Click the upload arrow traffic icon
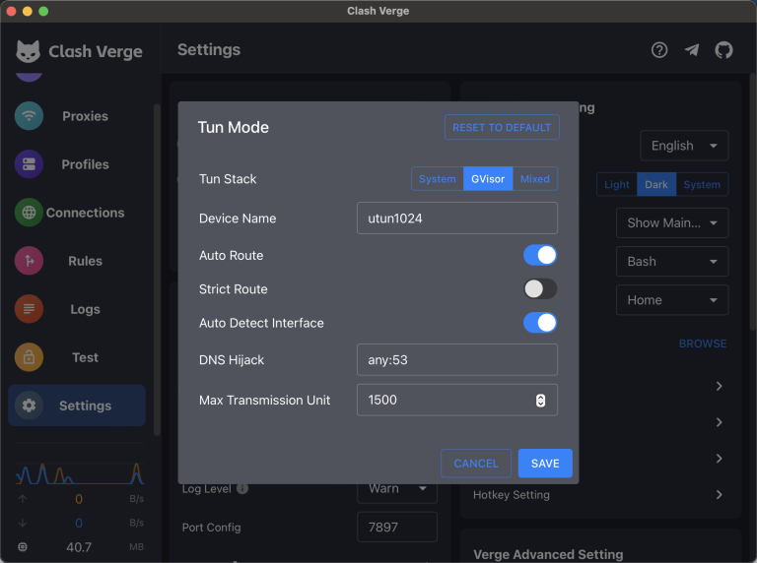Screen dimensions: 757x563 click(23, 498)
